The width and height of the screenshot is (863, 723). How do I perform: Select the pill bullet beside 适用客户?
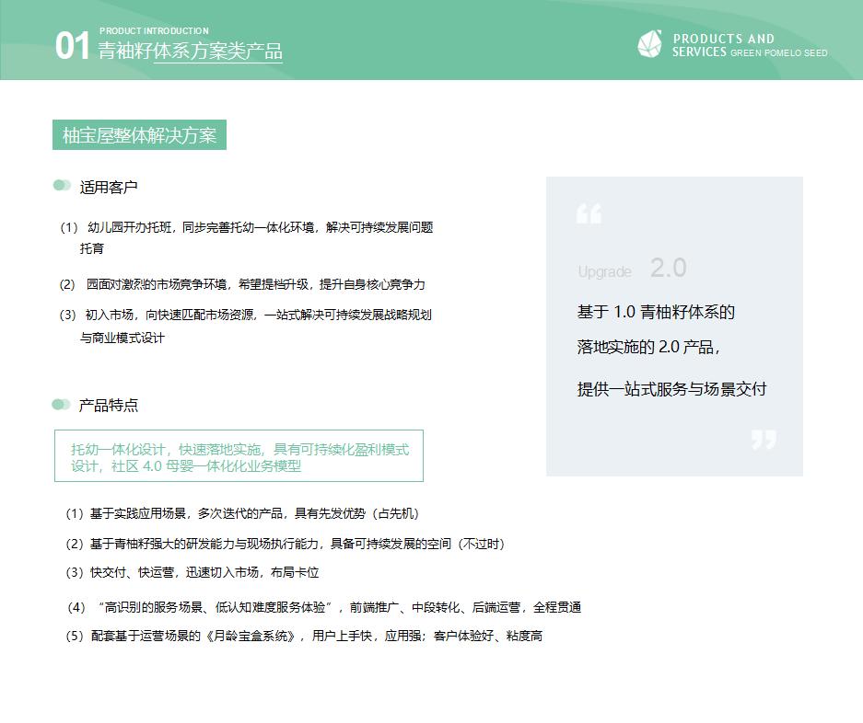(x=62, y=186)
